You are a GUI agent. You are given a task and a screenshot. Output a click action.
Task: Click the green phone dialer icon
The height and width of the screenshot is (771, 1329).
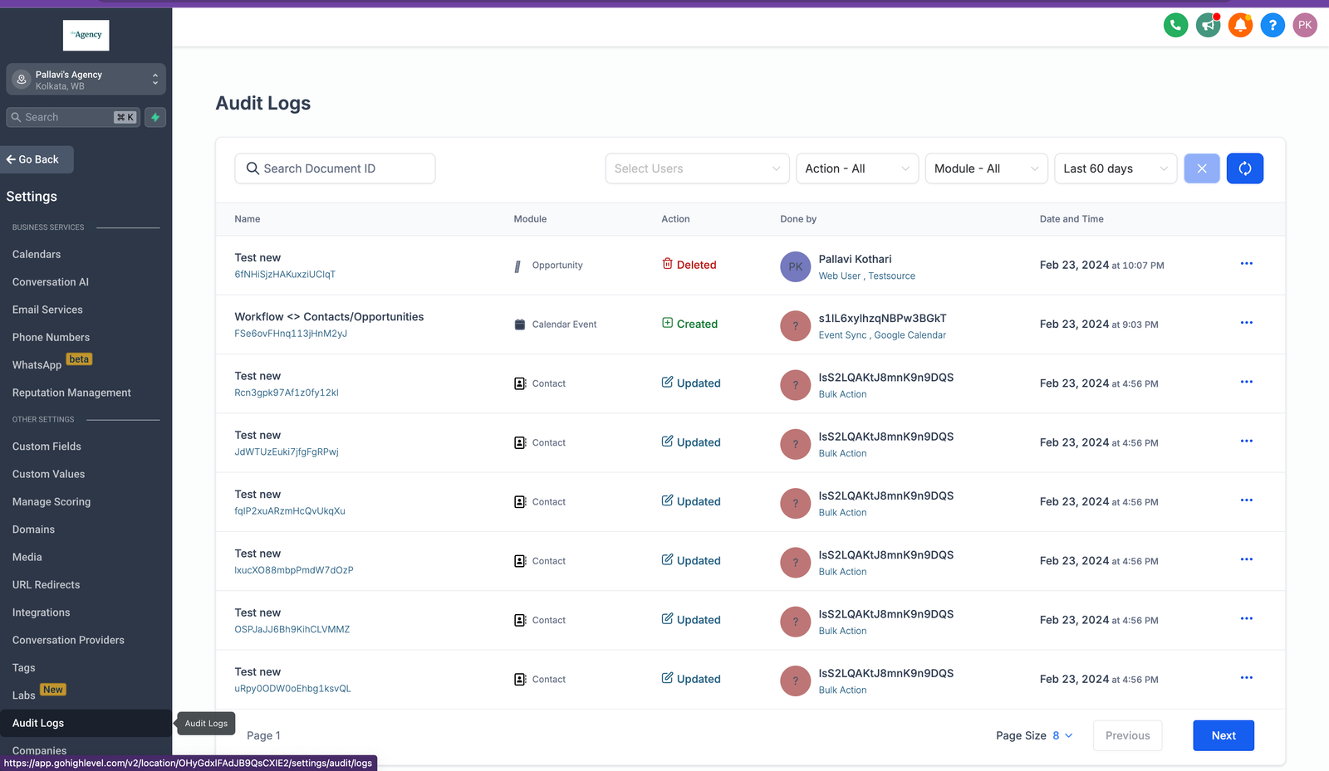pos(1175,26)
